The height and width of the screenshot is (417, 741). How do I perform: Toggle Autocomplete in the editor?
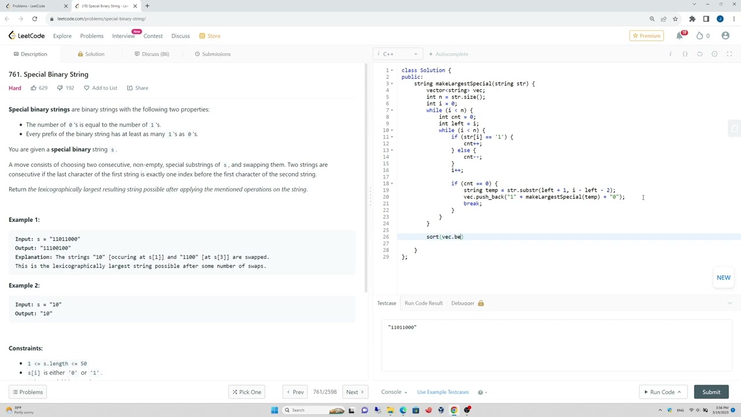(x=449, y=54)
